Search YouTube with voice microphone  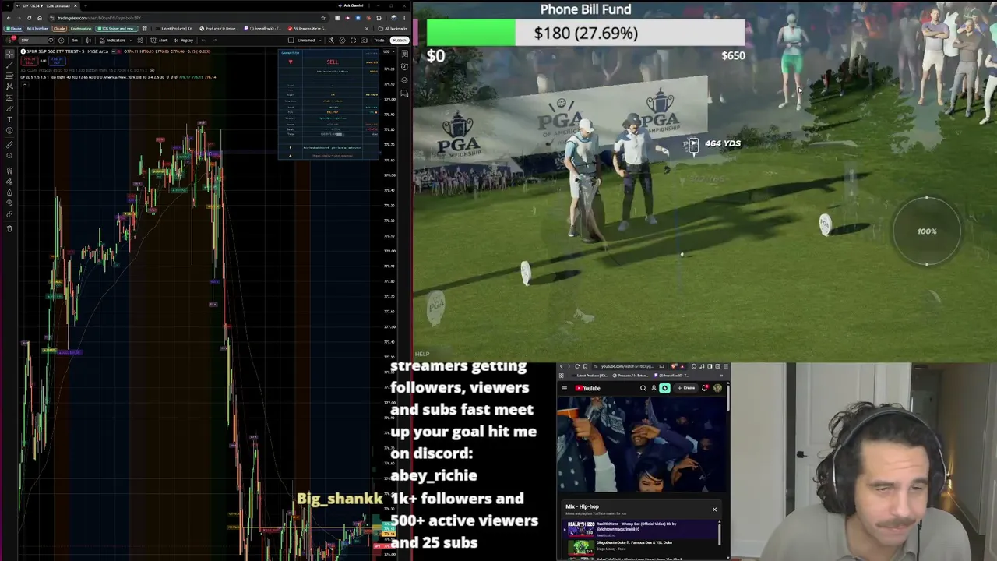pyautogui.click(x=654, y=388)
